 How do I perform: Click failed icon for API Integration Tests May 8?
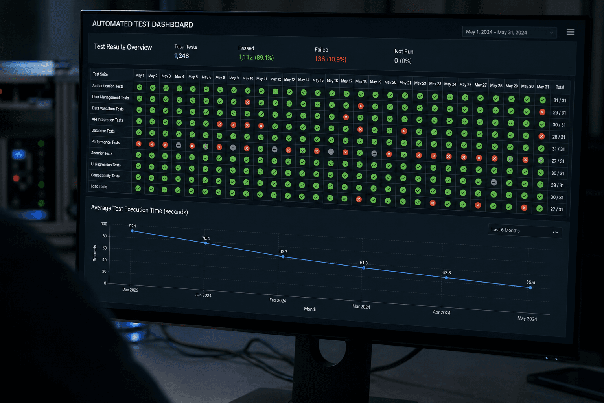[219, 124]
